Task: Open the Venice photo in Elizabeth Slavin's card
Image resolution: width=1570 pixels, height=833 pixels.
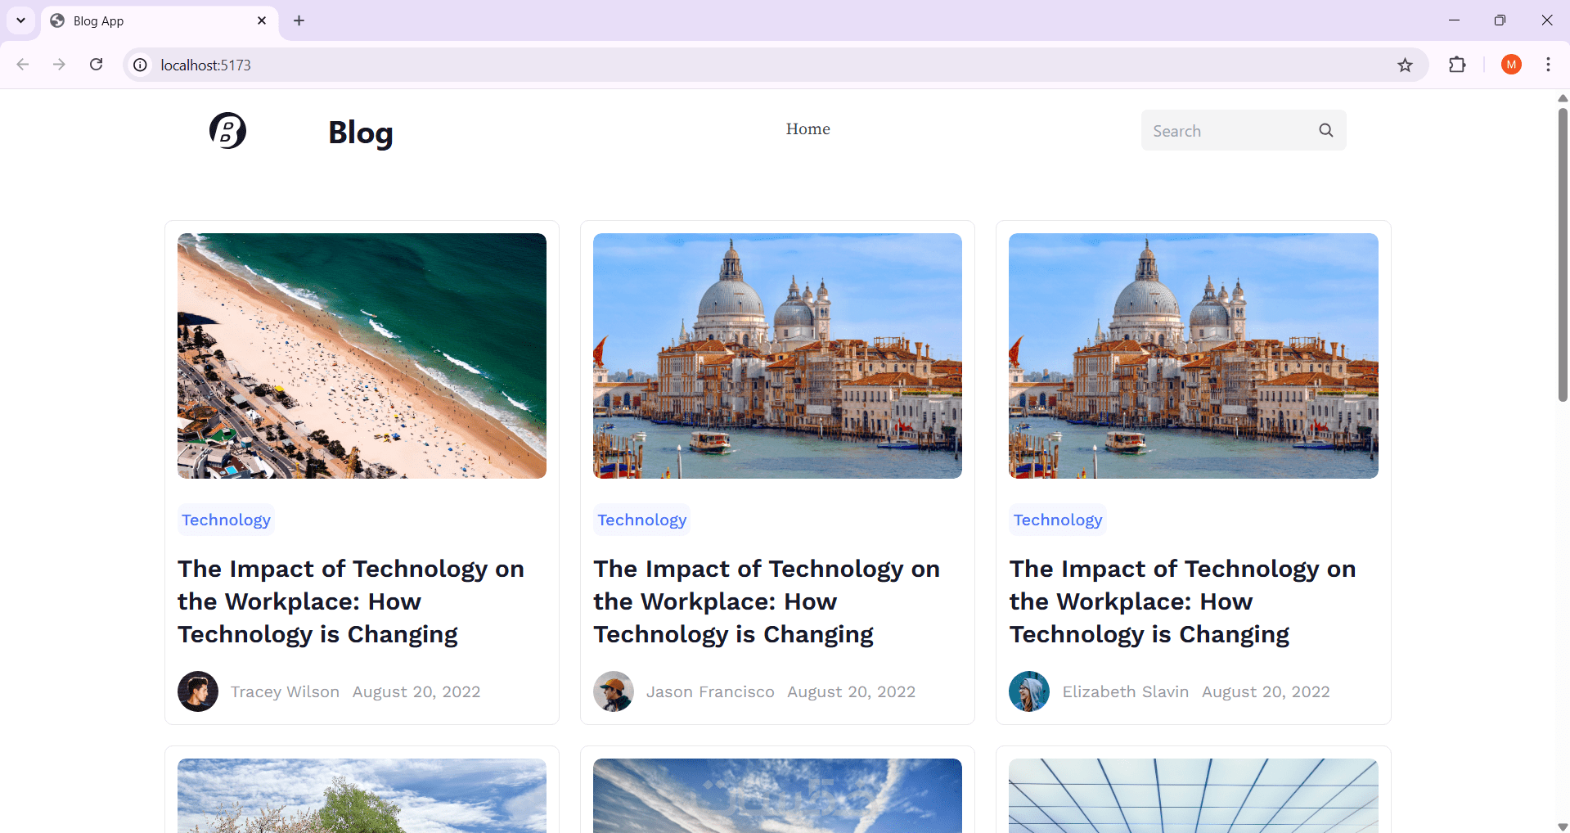Action: [1194, 356]
